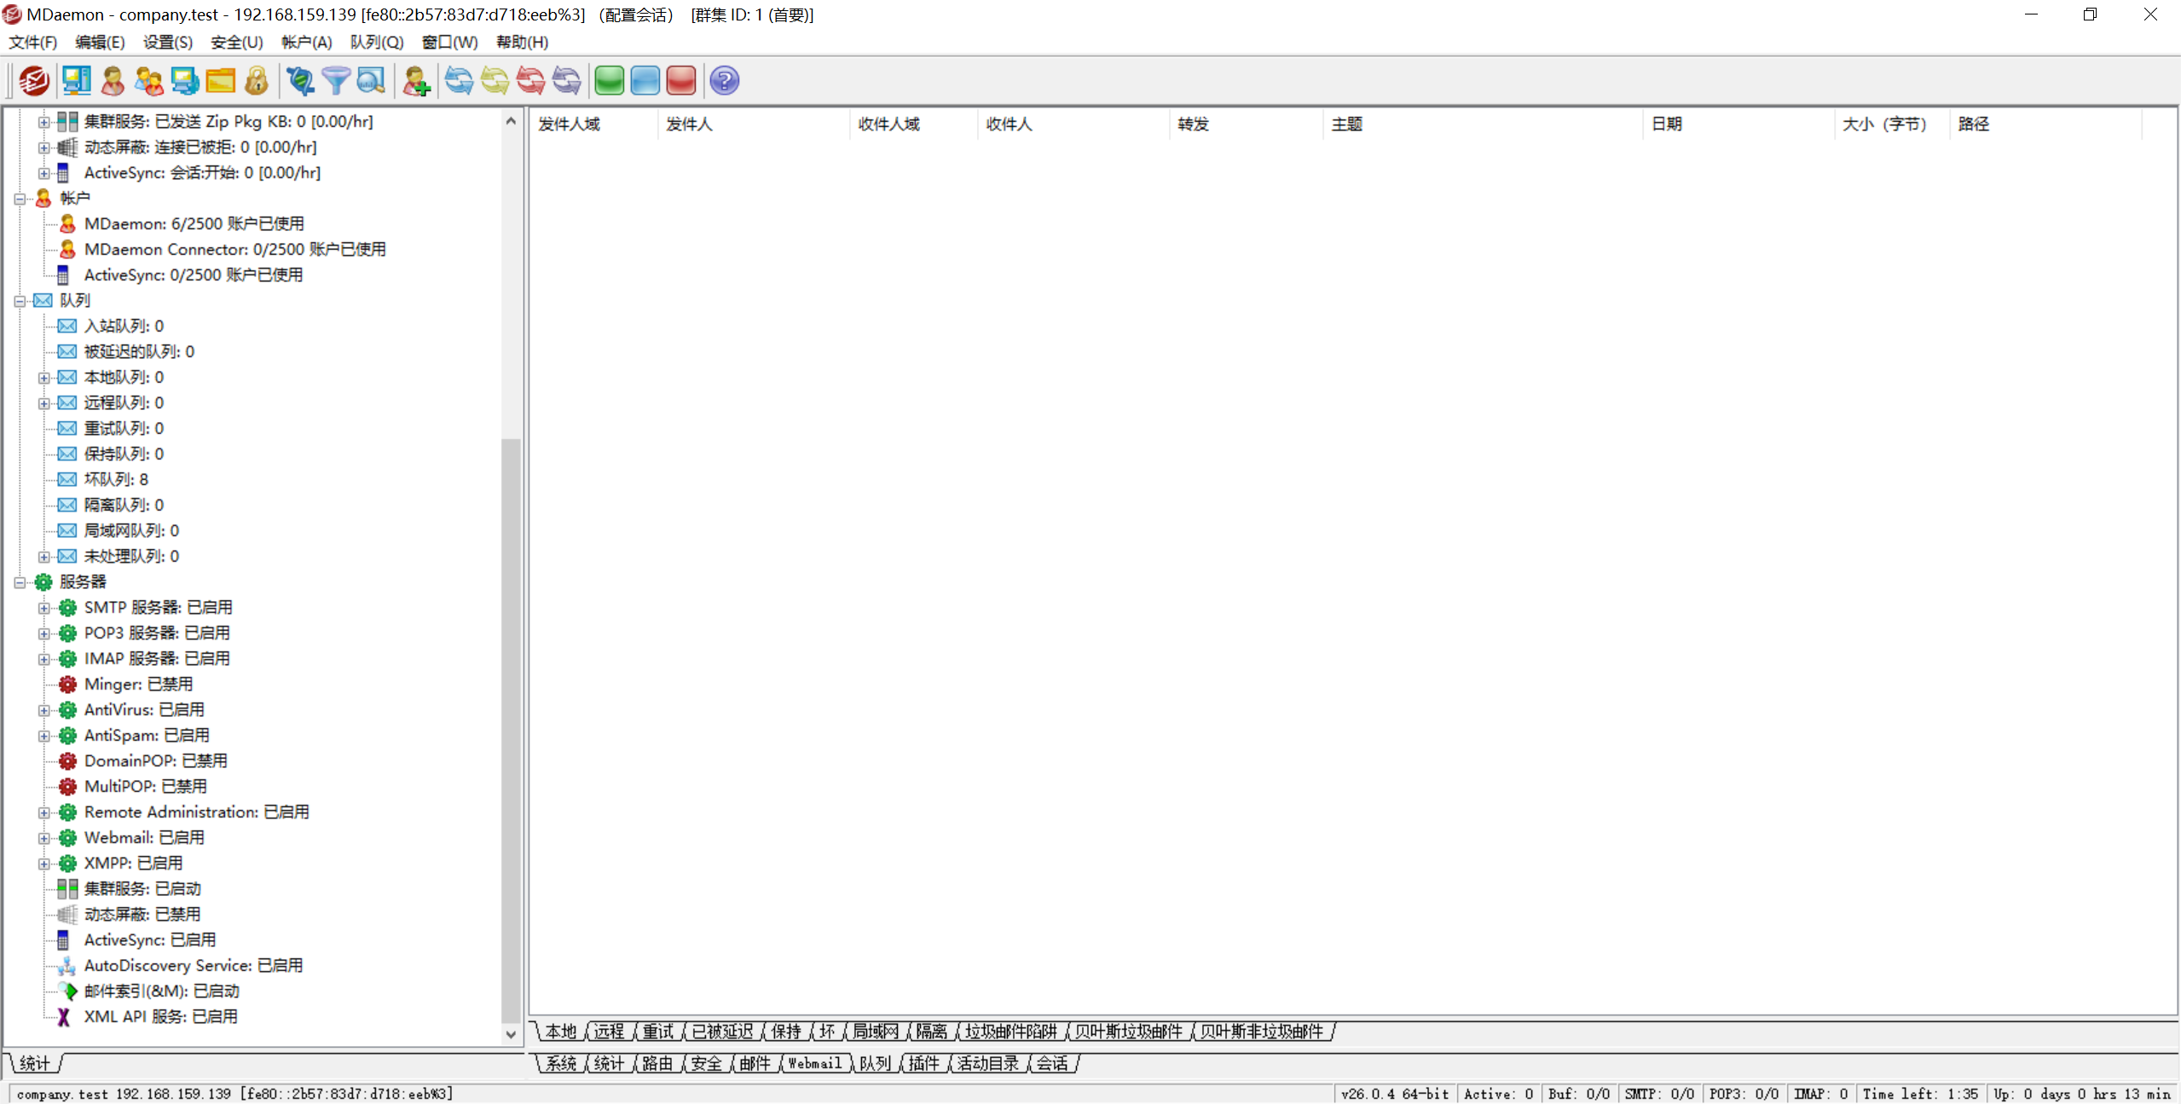Screen dimensions: 2181x1104
Task: Open the 队列(Q) menu
Action: [376, 42]
